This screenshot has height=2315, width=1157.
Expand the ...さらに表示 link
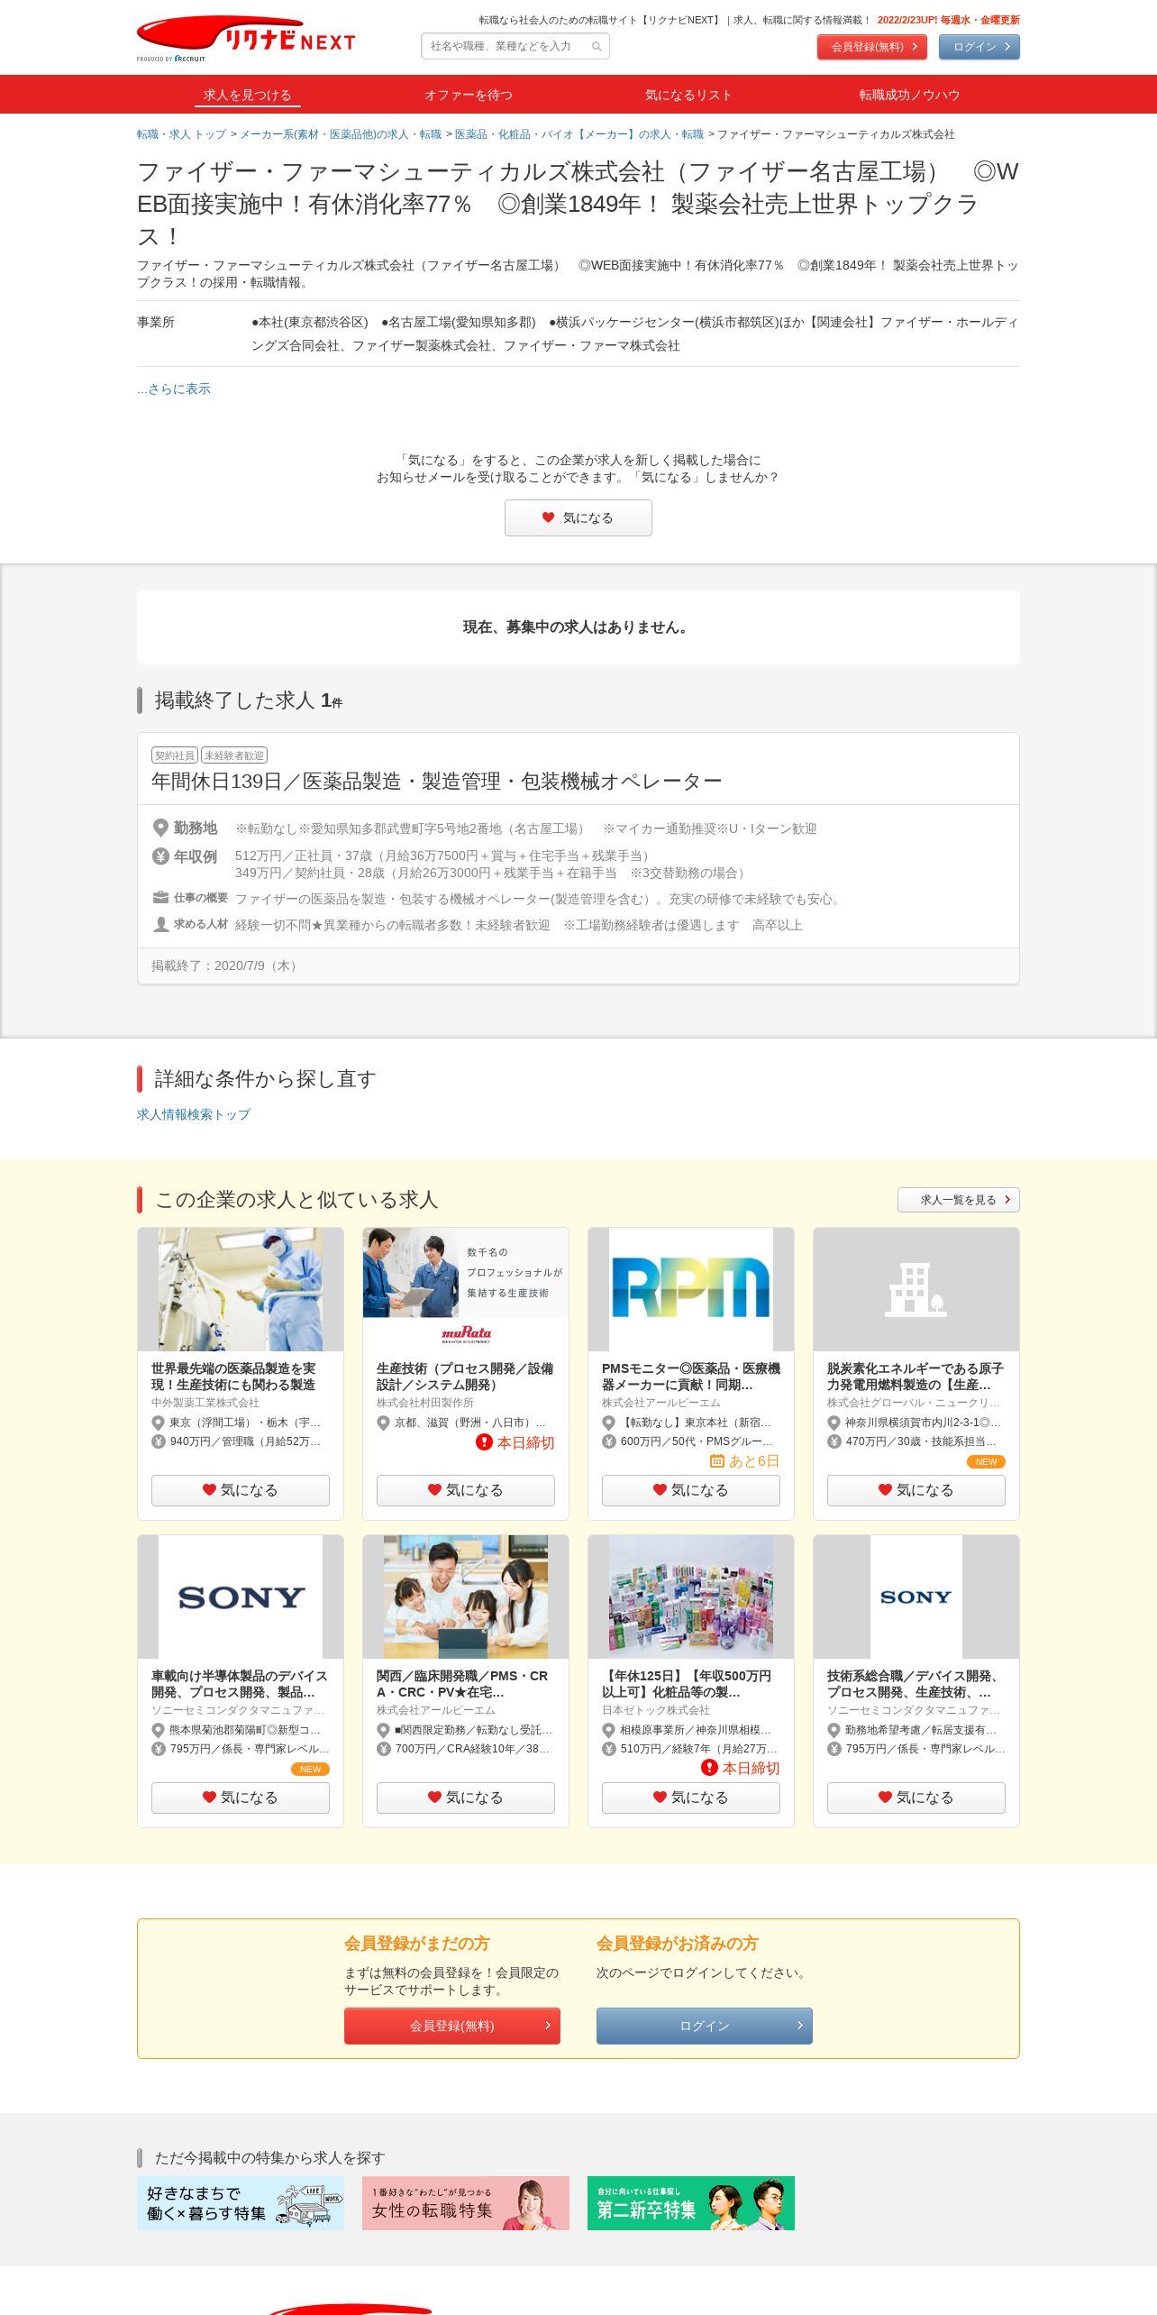pyautogui.click(x=174, y=389)
